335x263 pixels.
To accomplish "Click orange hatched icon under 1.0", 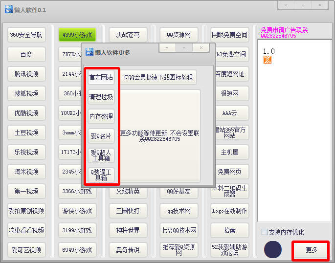I will (268, 60).
